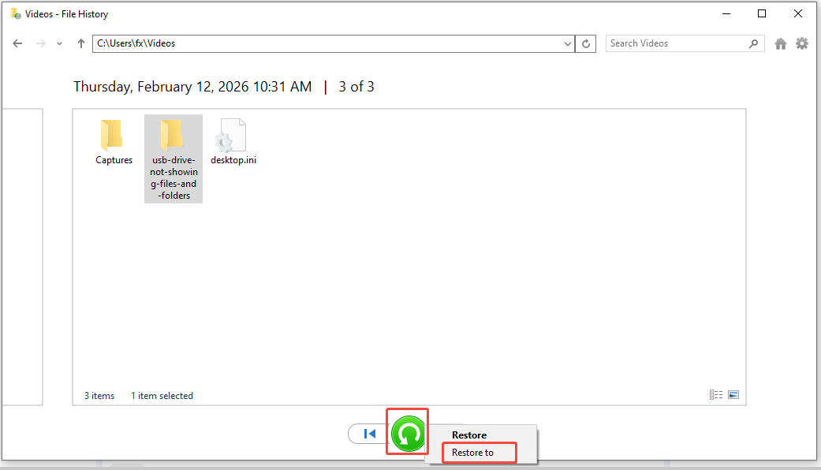Select Restore from the context menu
Screen dimensions: 821x470
[x=469, y=435]
